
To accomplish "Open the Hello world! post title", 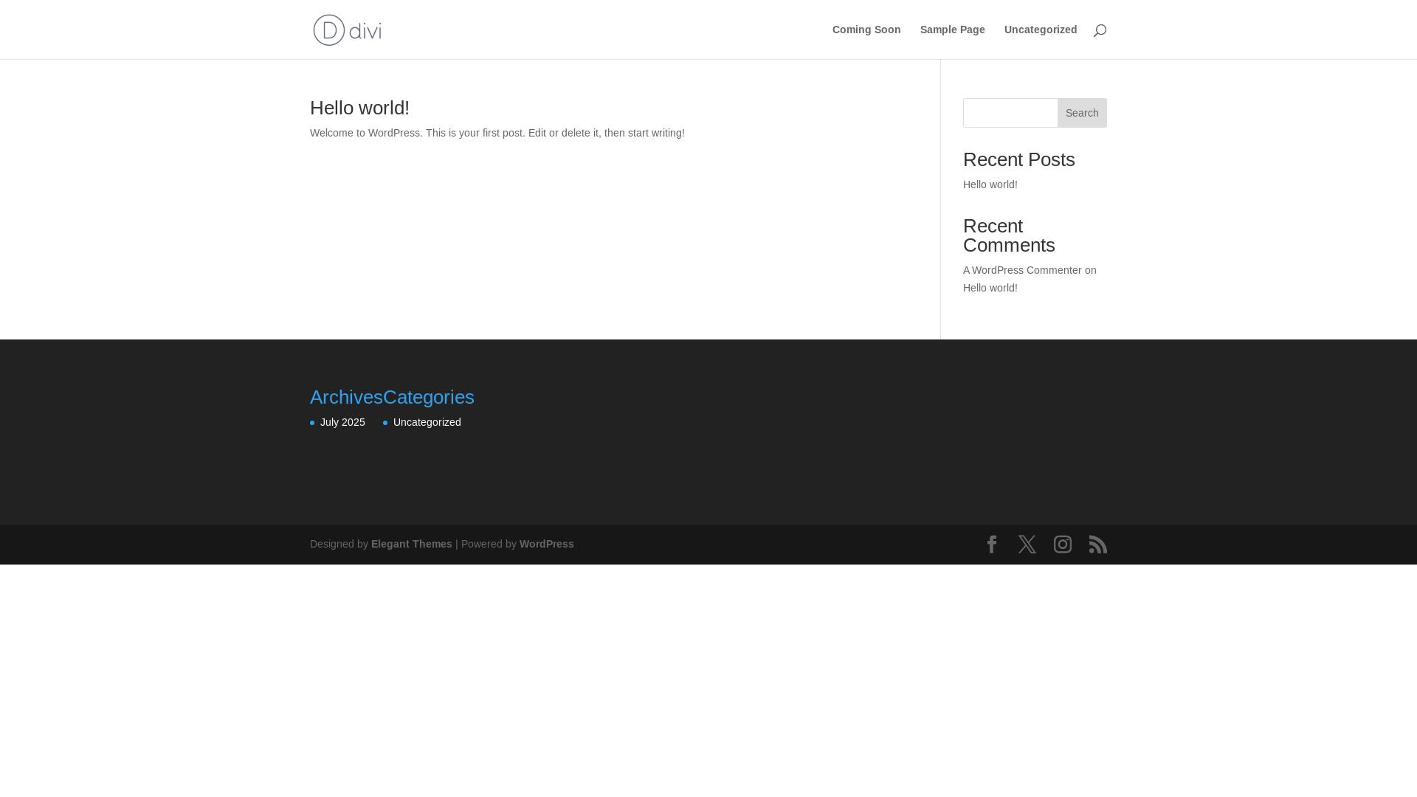I will tap(359, 108).
